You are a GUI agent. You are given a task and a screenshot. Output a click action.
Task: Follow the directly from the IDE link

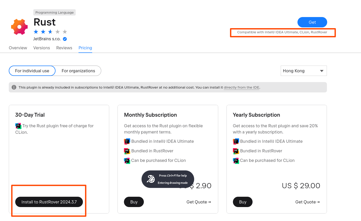pyautogui.click(x=241, y=87)
